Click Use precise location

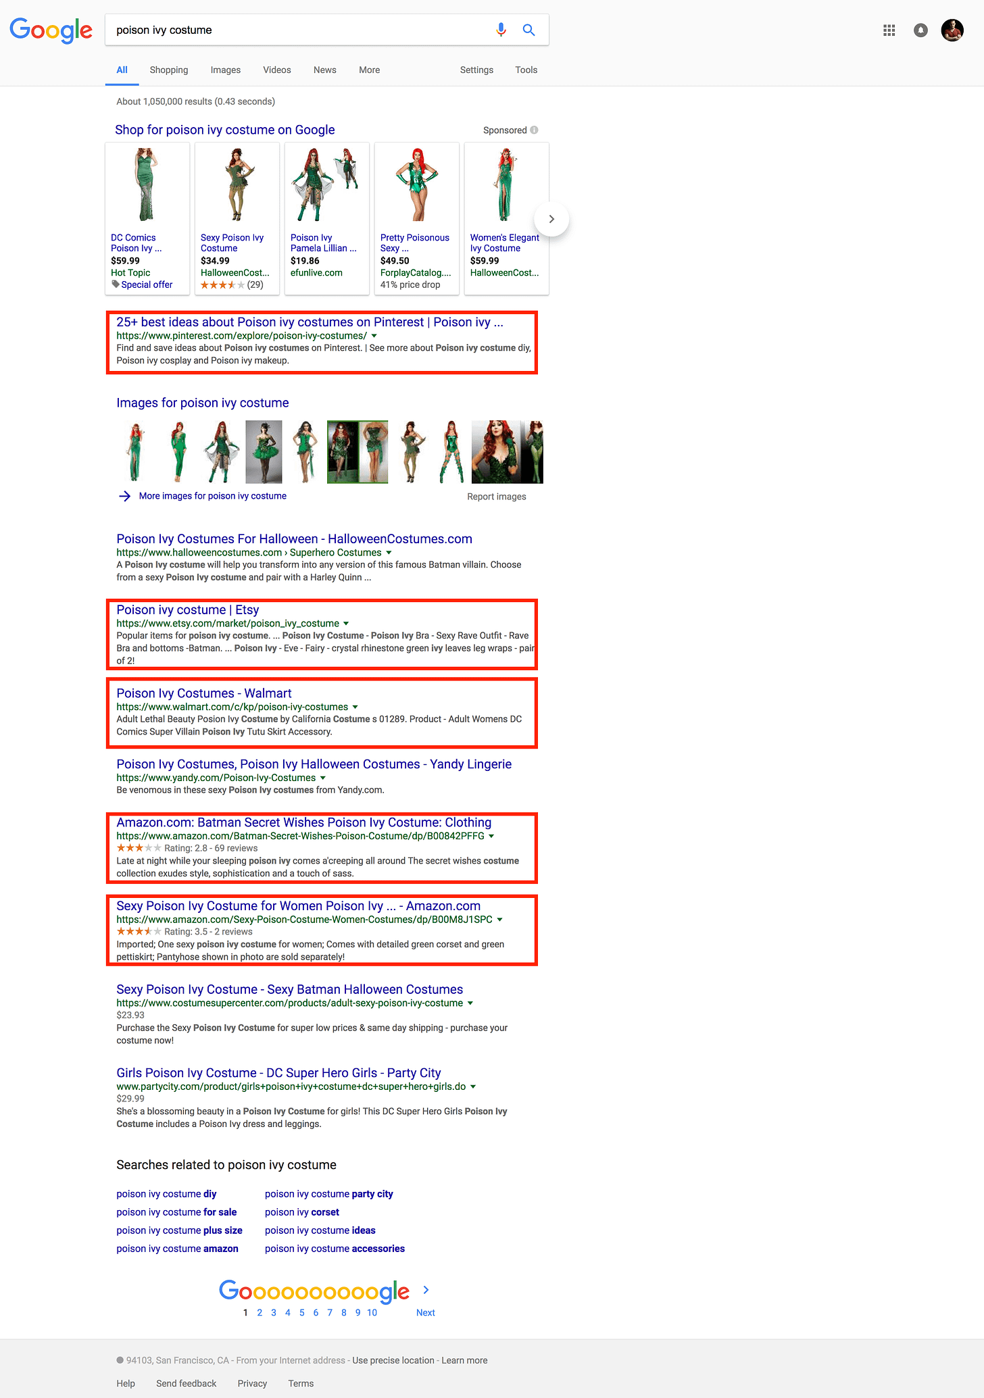(393, 1360)
